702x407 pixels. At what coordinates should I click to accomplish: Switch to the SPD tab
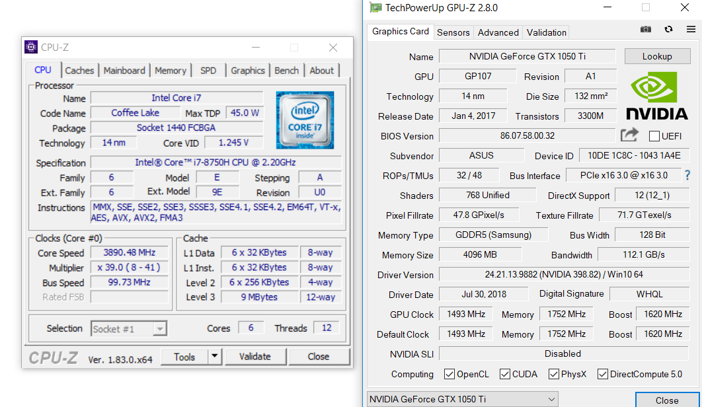208,70
